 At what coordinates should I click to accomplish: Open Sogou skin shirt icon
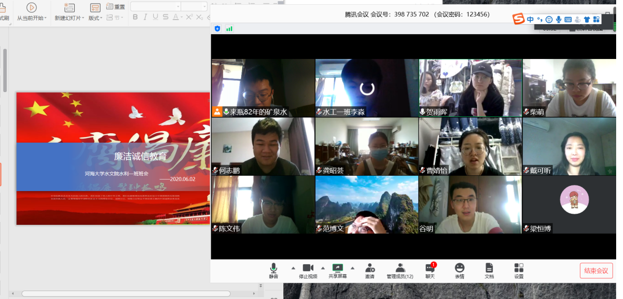(587, 19)
